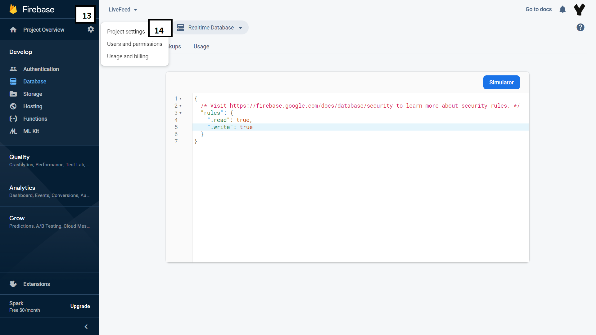The width and height of the screenshot is (596, 335).
Task: Click the Database sidebar icon
Action: 13,81
